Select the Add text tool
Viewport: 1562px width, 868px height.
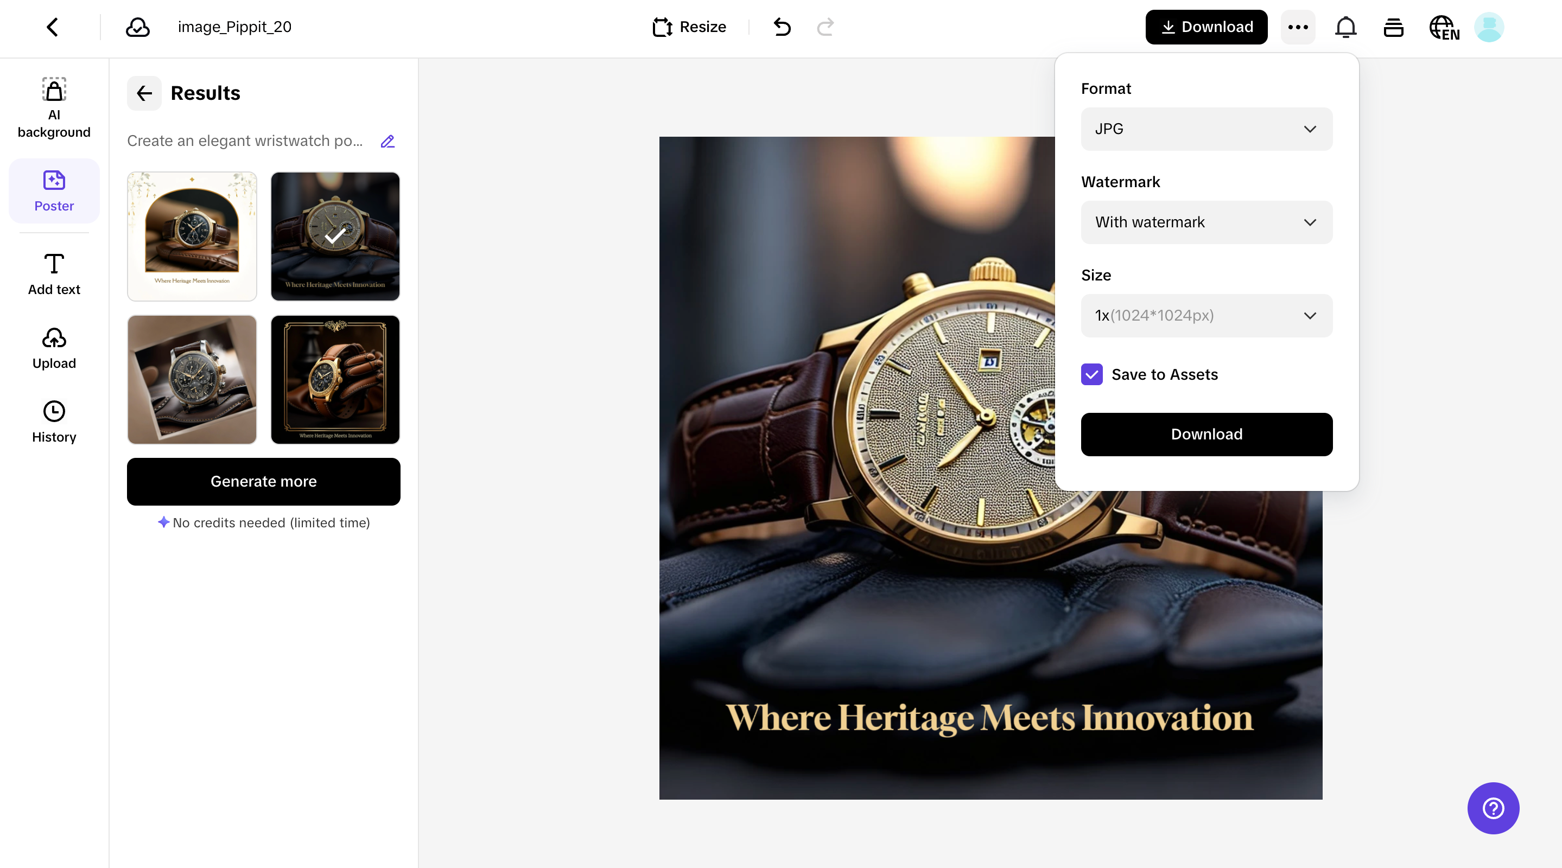(54, 274)
